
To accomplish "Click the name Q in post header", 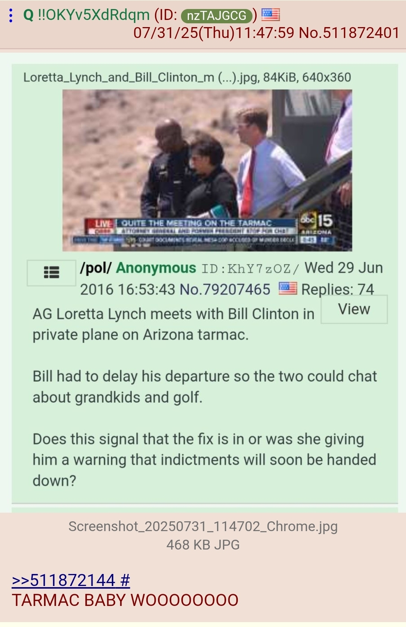I will (29, 15).
